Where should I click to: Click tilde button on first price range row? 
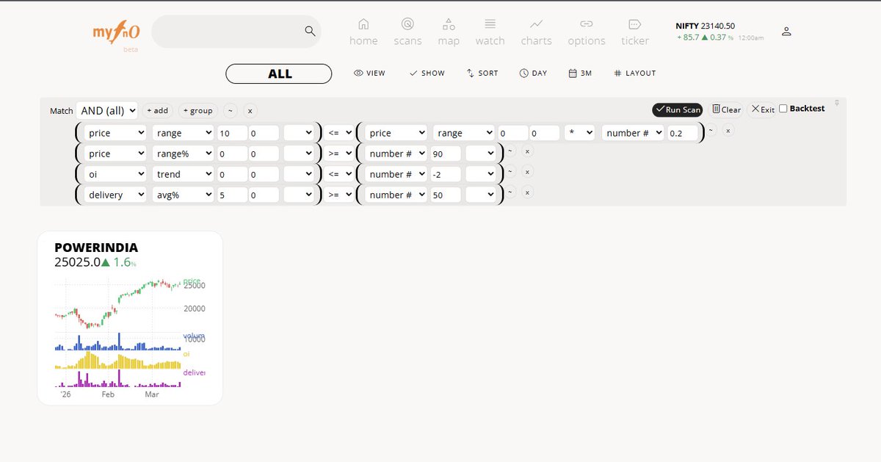click(x=711, y=130)
